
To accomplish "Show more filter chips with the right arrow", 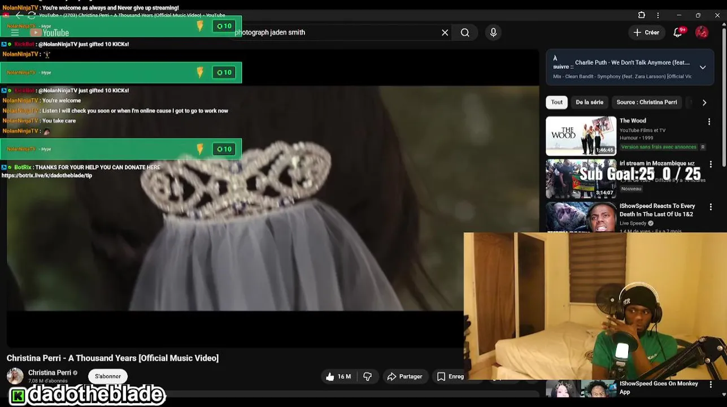I will click(x=704, y=102).
